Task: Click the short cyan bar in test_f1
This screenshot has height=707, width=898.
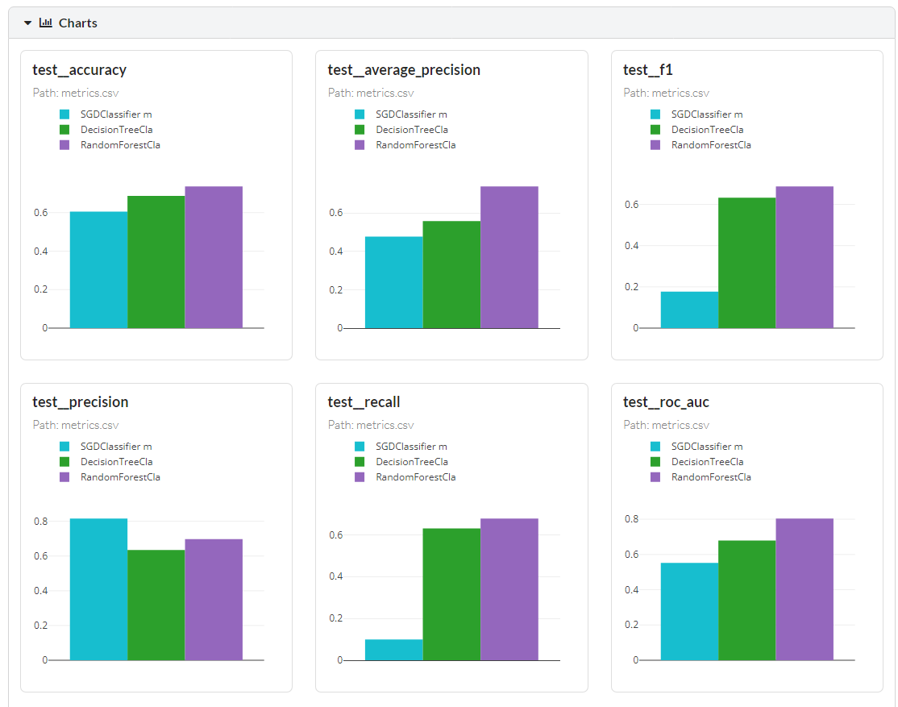Action: tap(689, 310)
